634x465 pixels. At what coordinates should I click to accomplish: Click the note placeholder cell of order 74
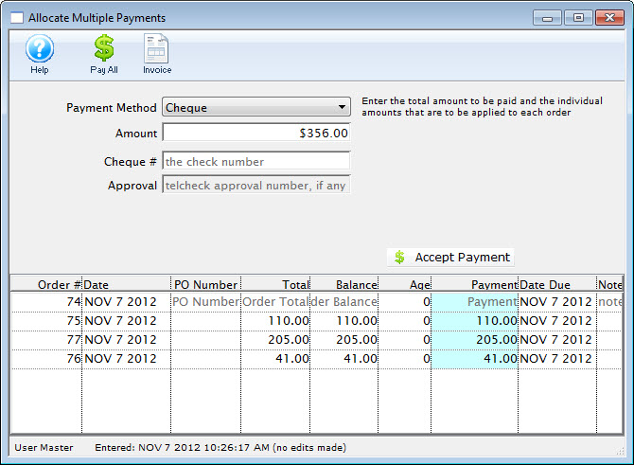tap(609, 302)
